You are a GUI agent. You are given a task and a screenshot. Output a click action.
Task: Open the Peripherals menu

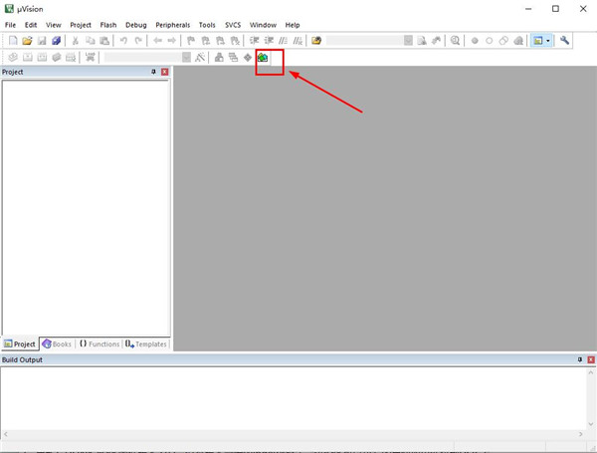tap(172, 25)
